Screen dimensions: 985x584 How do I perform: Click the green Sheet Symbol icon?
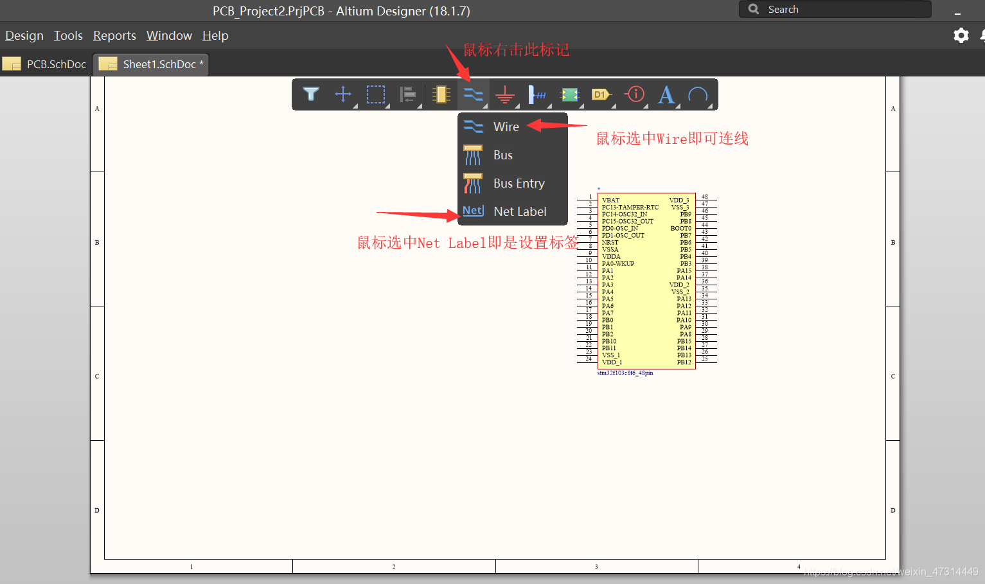570,94
